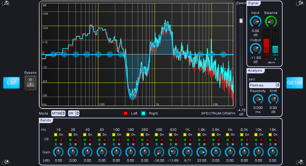Viewport: 306px width, 166px height.
Task: Open the IIR filter mode dropdown
Action: pyautogui.click(x=73, y=113)
